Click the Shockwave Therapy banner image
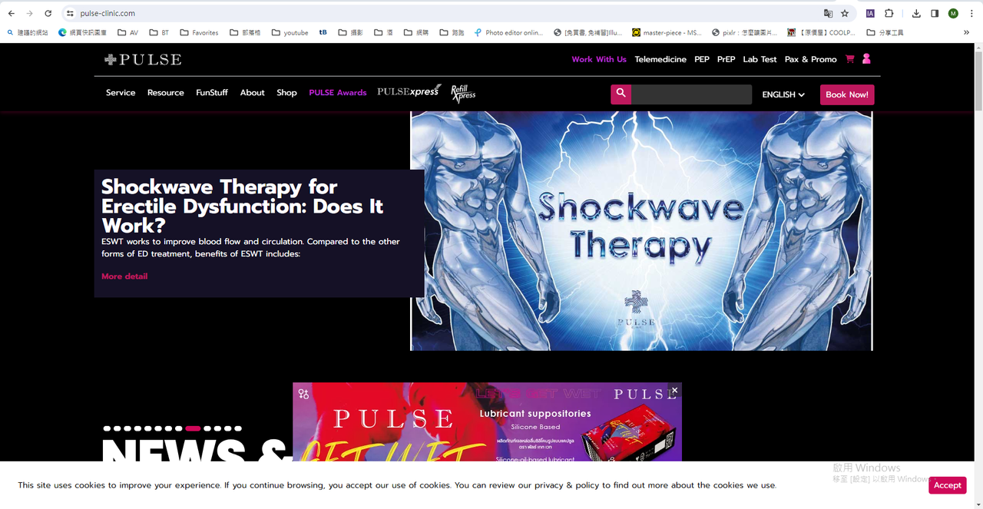The width and height of the screenshot is (983, 509). [642, 231]
